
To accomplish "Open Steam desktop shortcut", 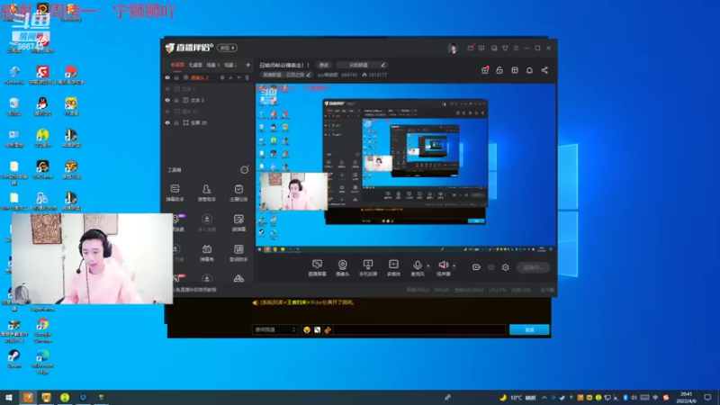I will tap(14, 358).
